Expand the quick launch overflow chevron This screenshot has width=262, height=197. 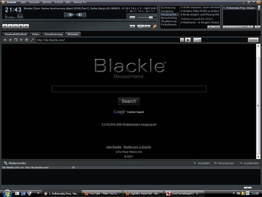[38, 193]
